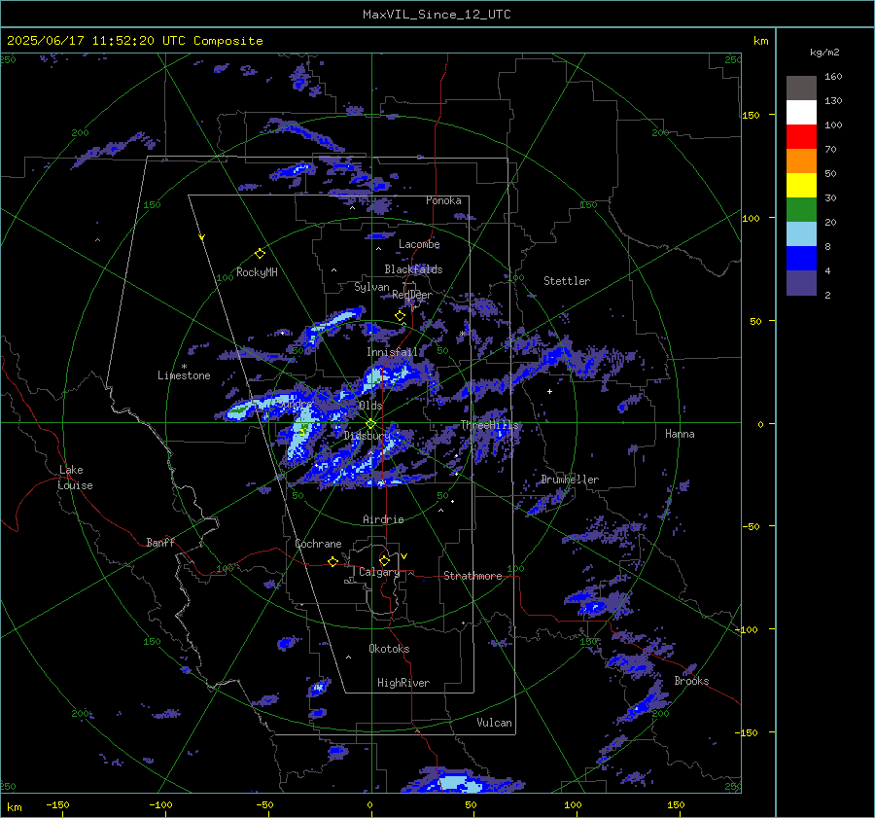Click the Lacombe city label
The height and width of the screenshot is (818, 875).
coord(419,244)
